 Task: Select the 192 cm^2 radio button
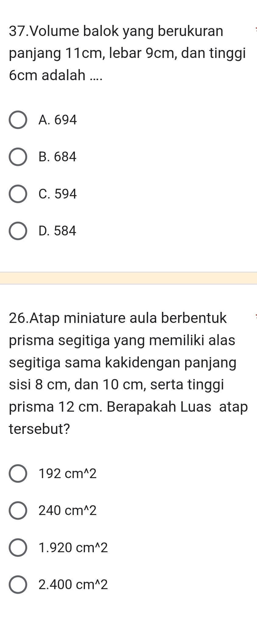point(18,474)
